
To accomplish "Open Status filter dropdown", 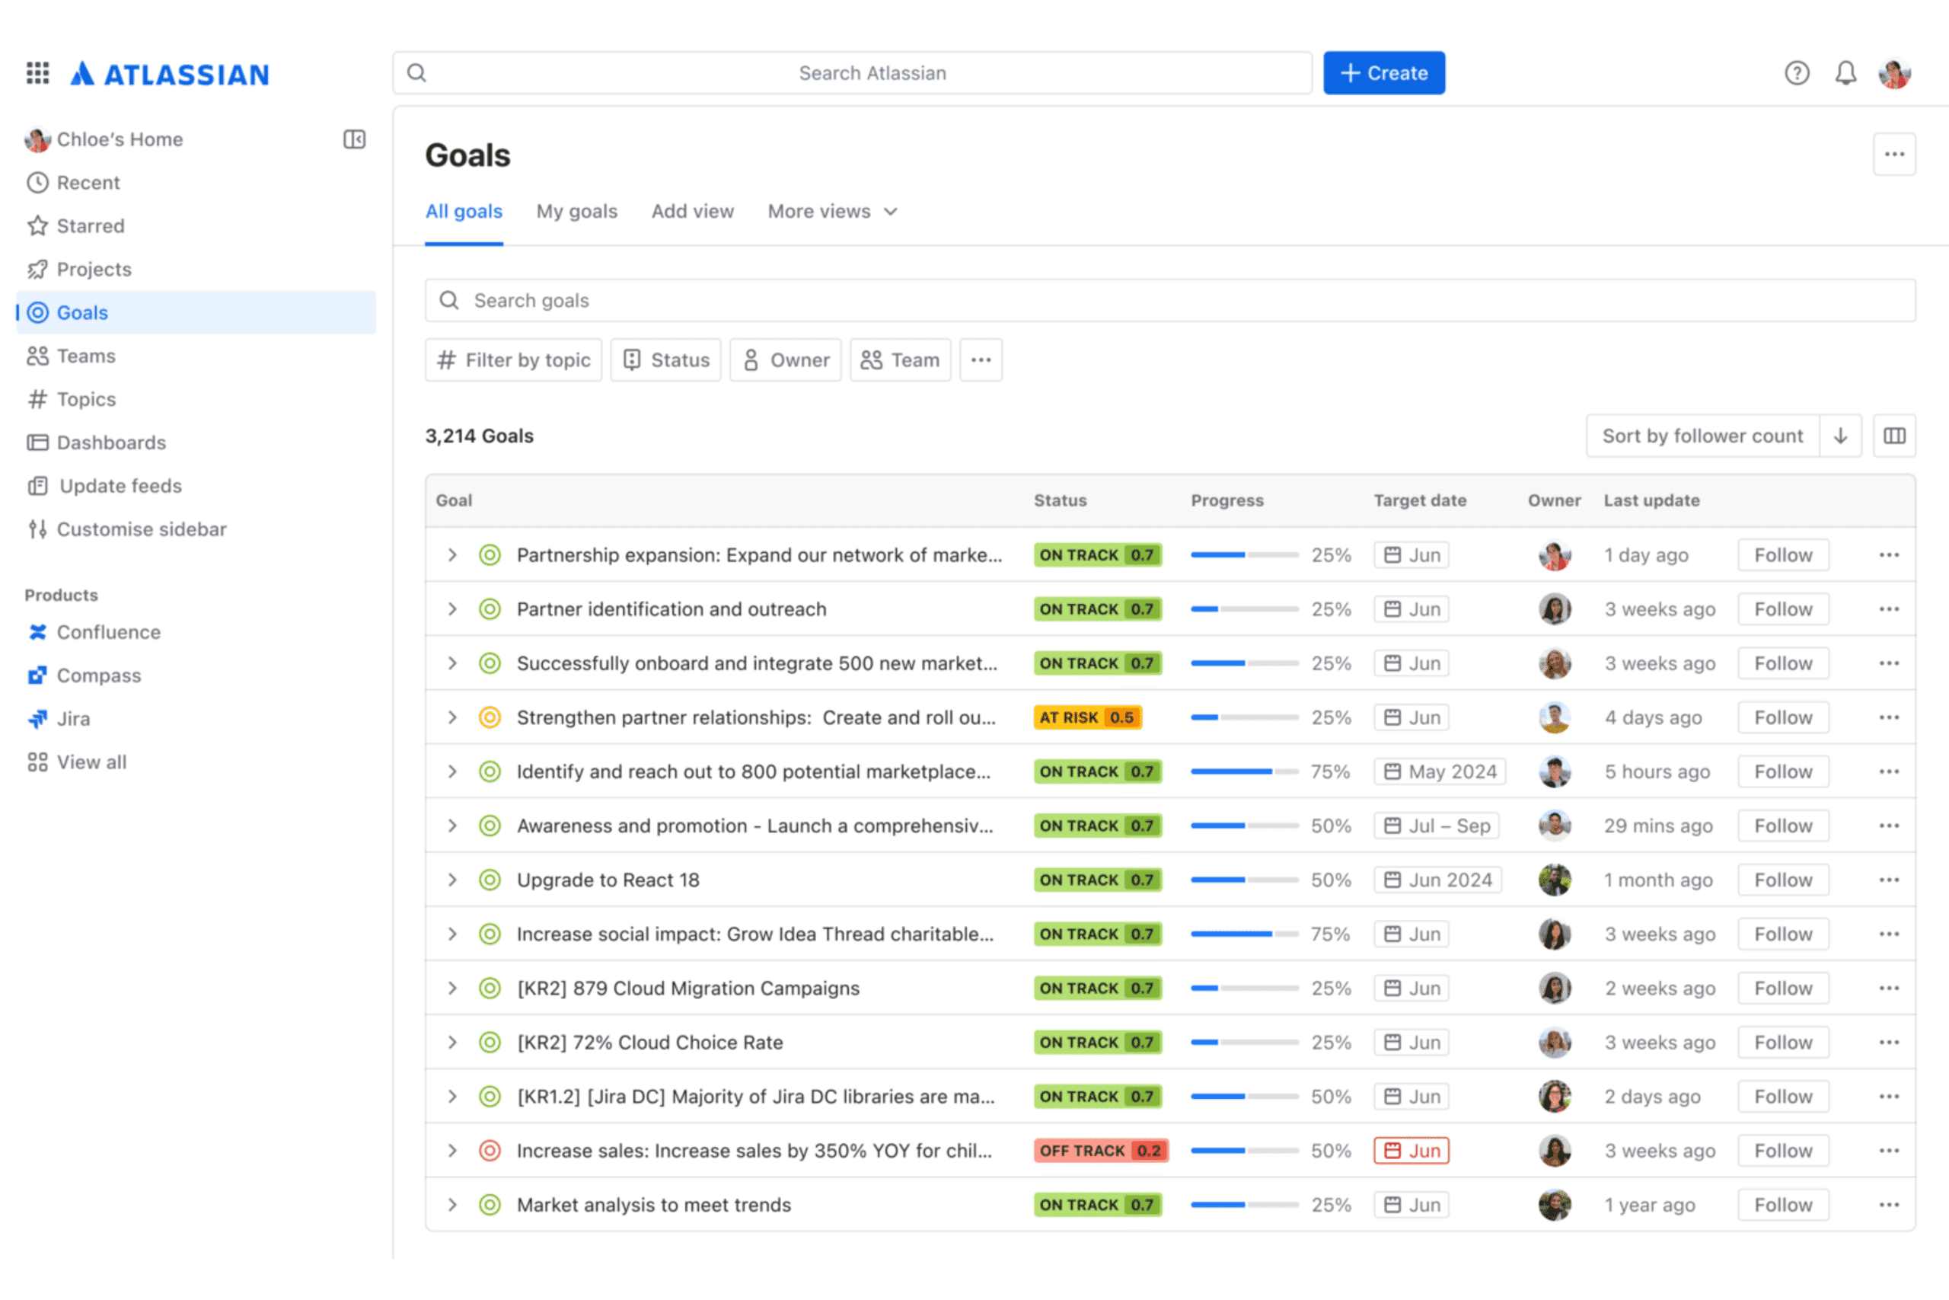I will (665, 359).
